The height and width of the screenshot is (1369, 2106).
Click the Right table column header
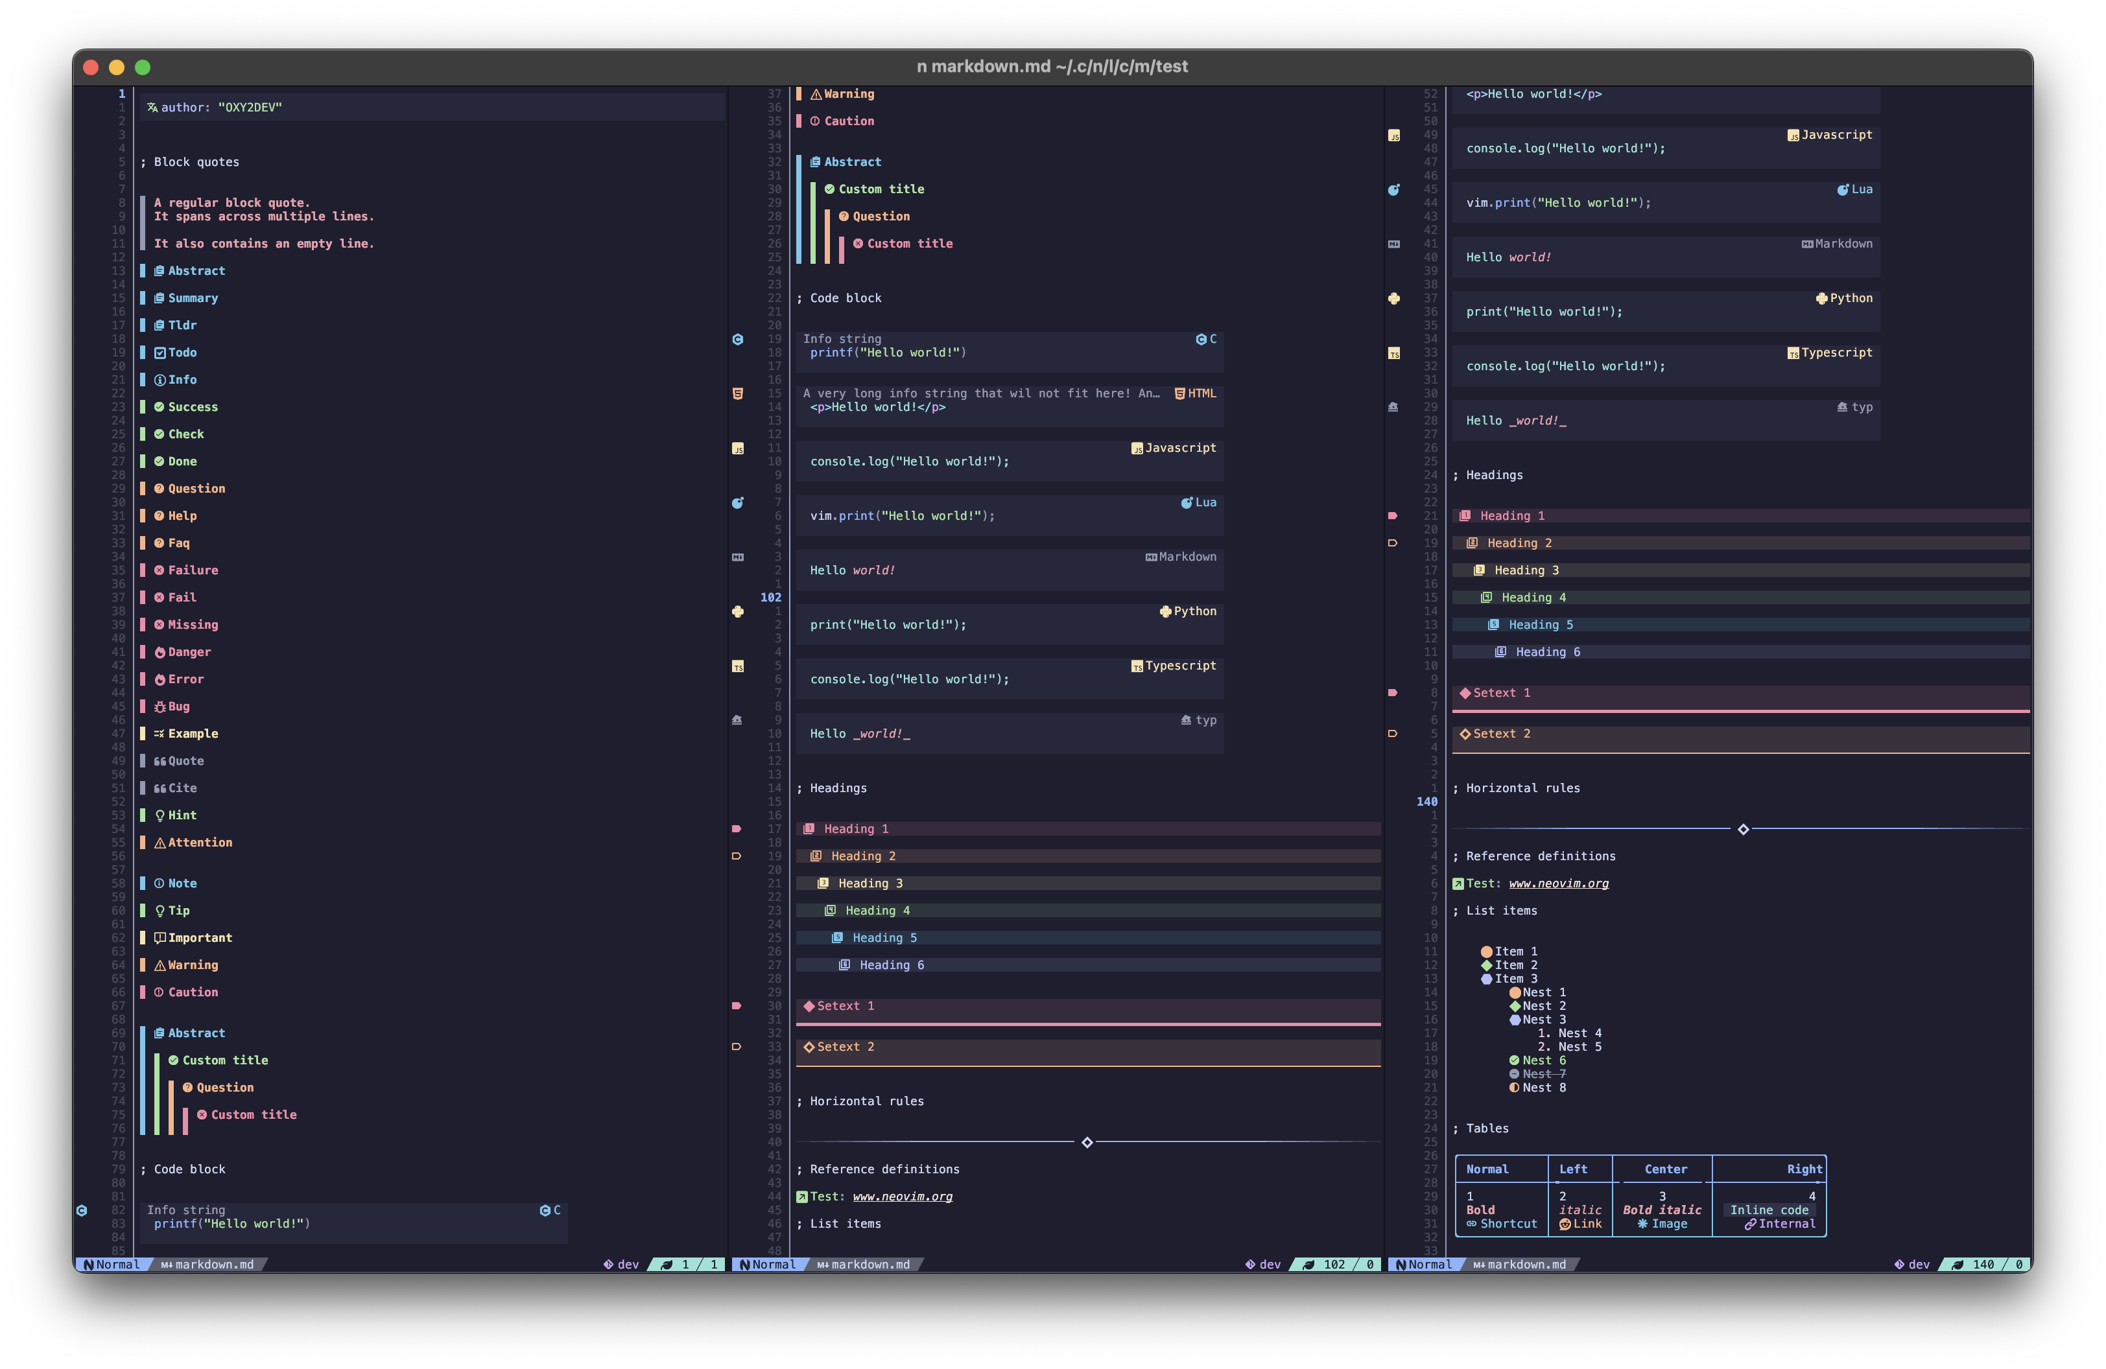1804,1169
